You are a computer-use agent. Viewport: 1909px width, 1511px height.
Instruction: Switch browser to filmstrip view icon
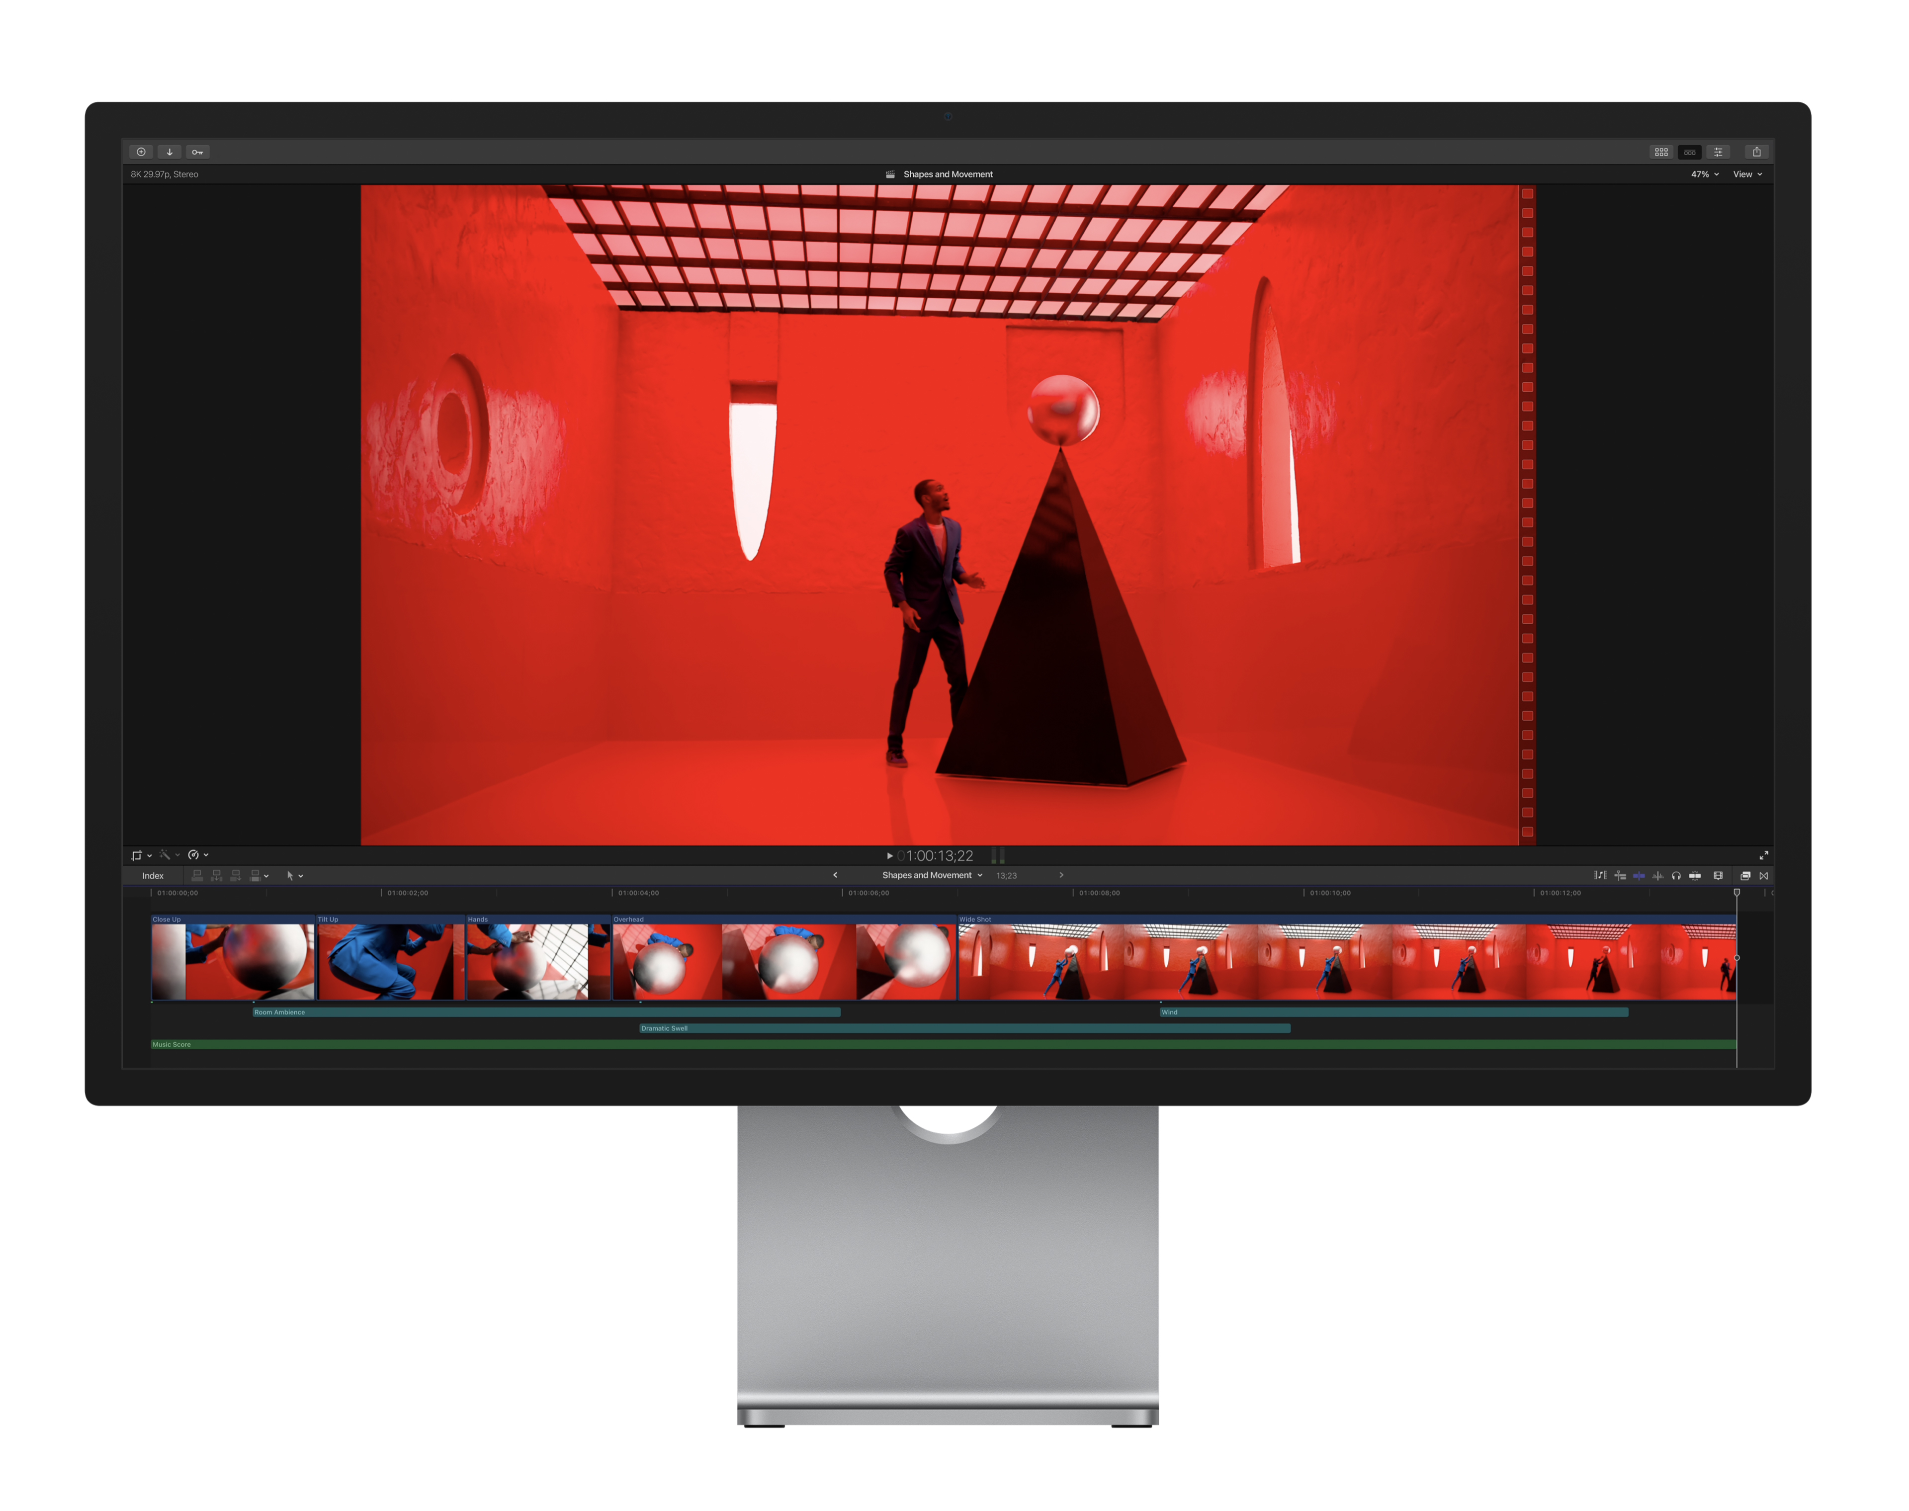pos(1690,152)
